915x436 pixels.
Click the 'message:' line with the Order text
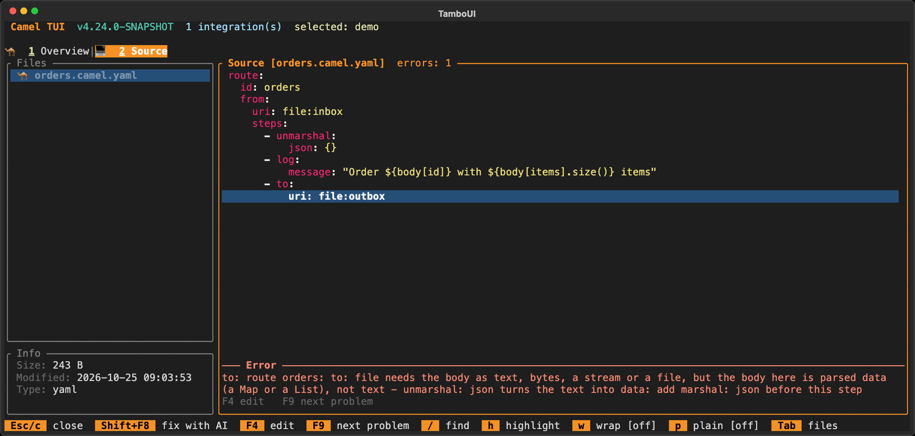click(472, 172)
